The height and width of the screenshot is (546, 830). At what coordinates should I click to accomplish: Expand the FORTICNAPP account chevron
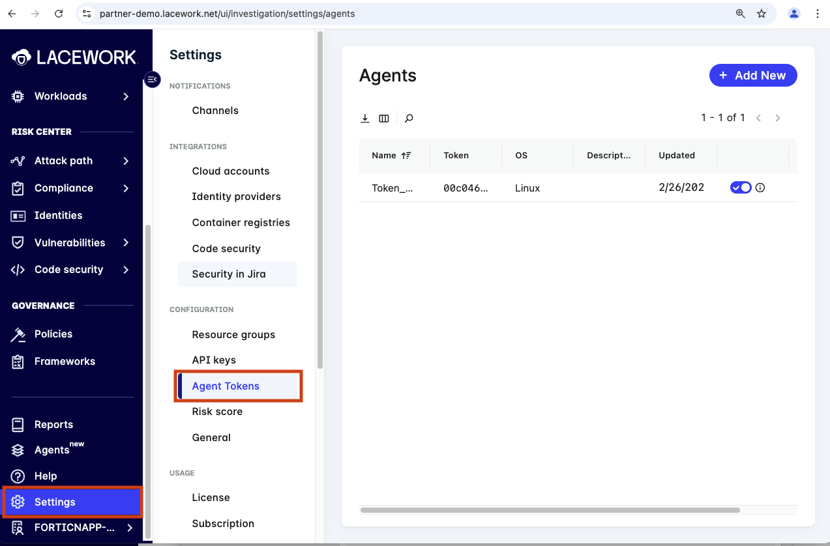click(x=130, y=528)
